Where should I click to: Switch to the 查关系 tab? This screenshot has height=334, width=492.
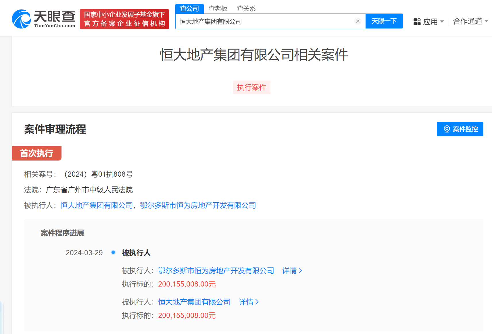pyautogui.click(x=246, y=9)
